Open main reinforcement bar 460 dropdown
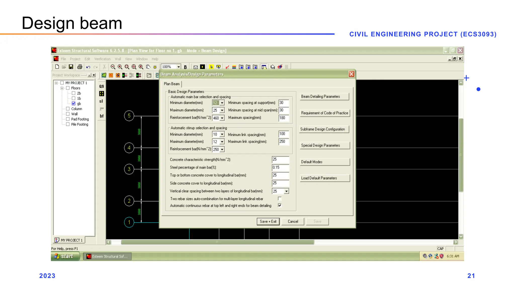The image size is (515, 289). click(222, 118)
